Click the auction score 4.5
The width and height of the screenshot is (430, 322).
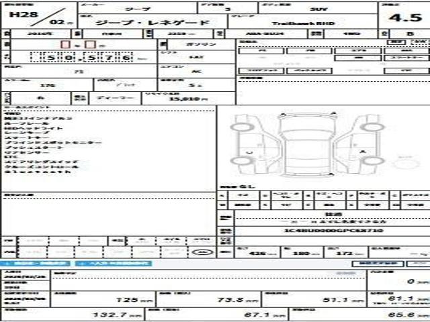pos(405,17)
